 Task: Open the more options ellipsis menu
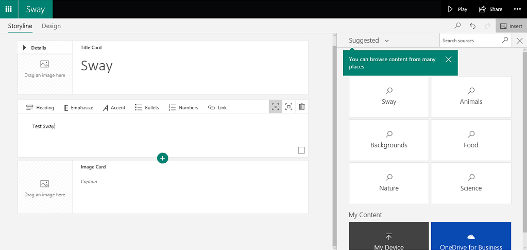pyautogui.click(x=517, y=9)
